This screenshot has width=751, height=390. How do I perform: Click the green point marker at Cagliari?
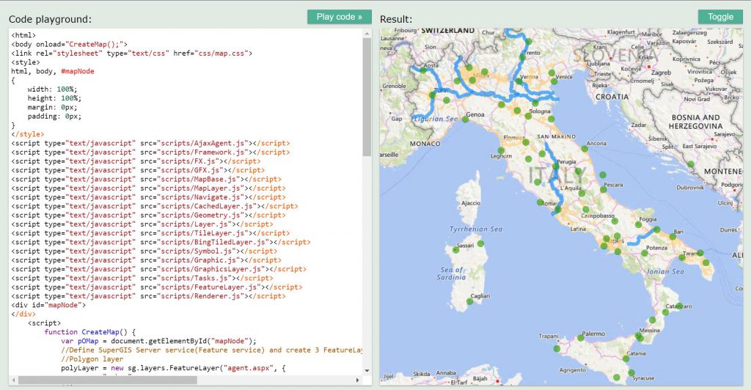(x=470, y=301)
